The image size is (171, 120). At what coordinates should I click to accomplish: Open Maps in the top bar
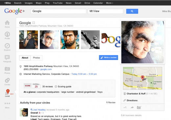pos(39,3)
